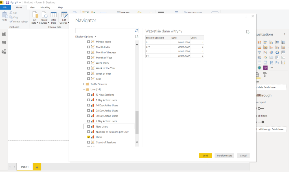Add a Python visual
Screen dimensions: 289x172
[277, 63]
